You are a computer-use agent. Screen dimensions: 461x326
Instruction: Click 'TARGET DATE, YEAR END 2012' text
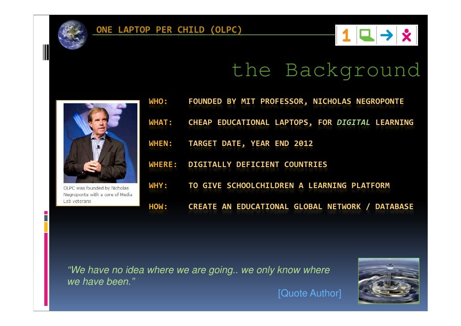coord(251,144)
